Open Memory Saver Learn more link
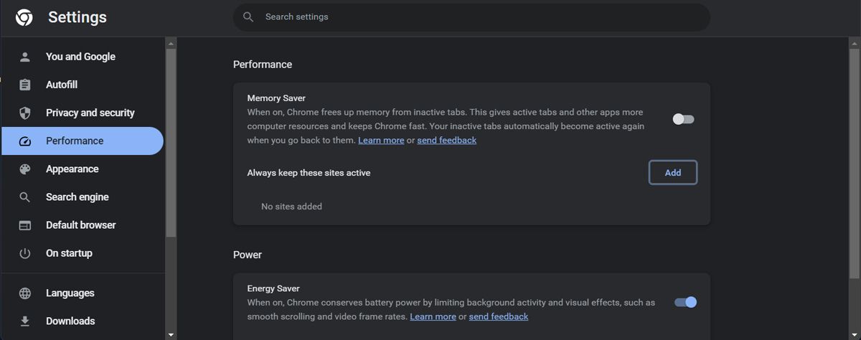Image resolution: width=861 pixels, height=340 pixels. coord(381,141)
